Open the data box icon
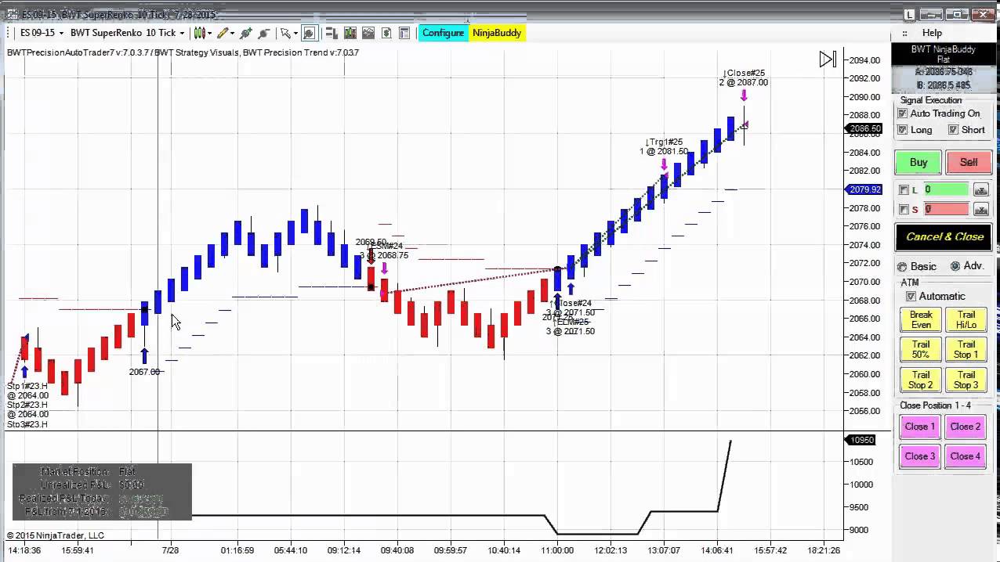The width and height of the screenshot is (1000, 562). (331, 33)
